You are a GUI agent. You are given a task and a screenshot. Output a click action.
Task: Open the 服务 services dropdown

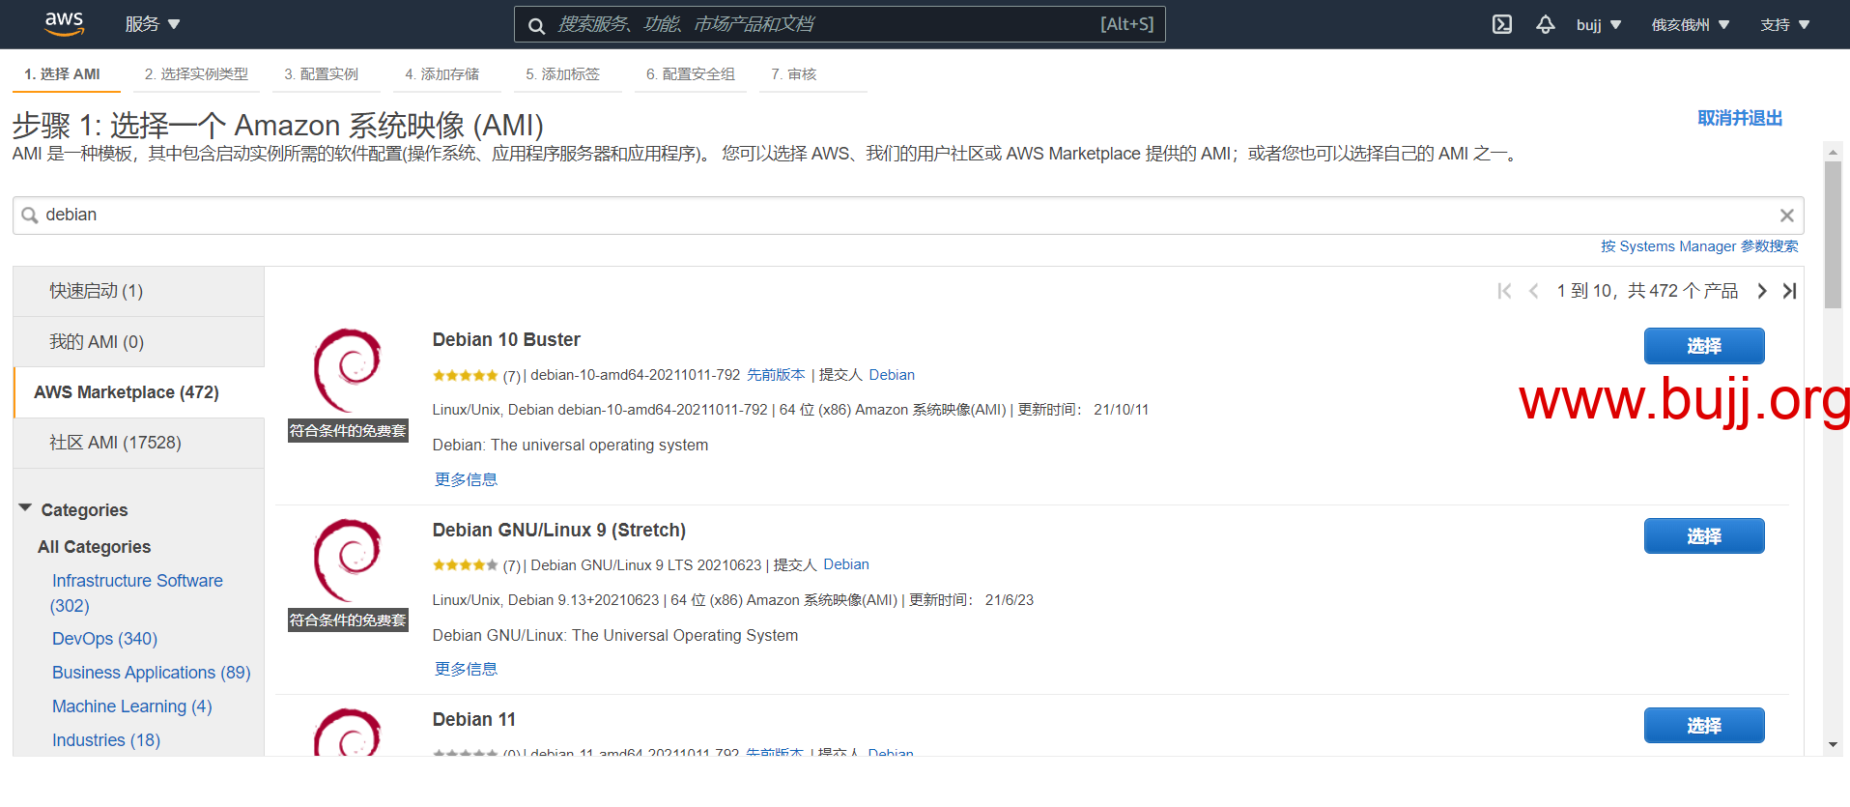(x=153, y=24)
